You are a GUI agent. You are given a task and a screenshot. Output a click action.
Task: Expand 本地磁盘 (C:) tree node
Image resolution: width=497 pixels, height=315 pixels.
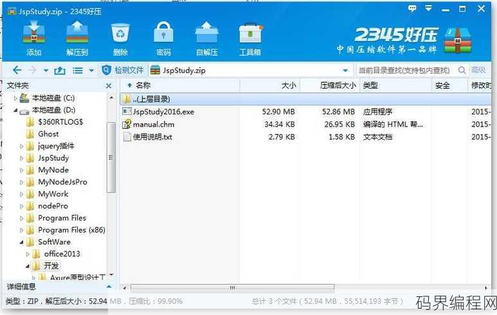pos(15,98)
